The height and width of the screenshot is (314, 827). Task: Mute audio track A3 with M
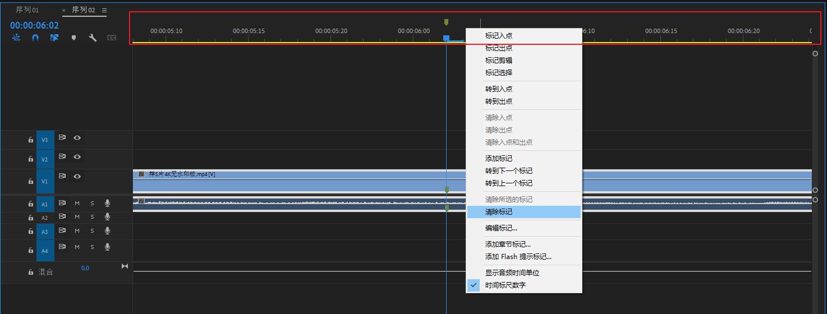click(x=77, y=231)
